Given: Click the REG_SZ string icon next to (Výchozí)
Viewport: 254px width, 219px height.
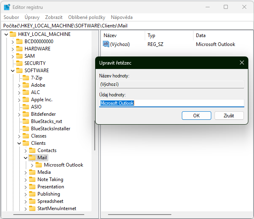Looking at the screenshot, I should click(106, 44).
